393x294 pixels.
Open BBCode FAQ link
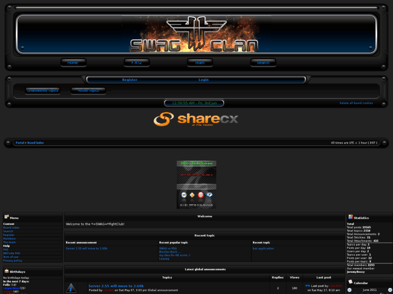(11, 253)
